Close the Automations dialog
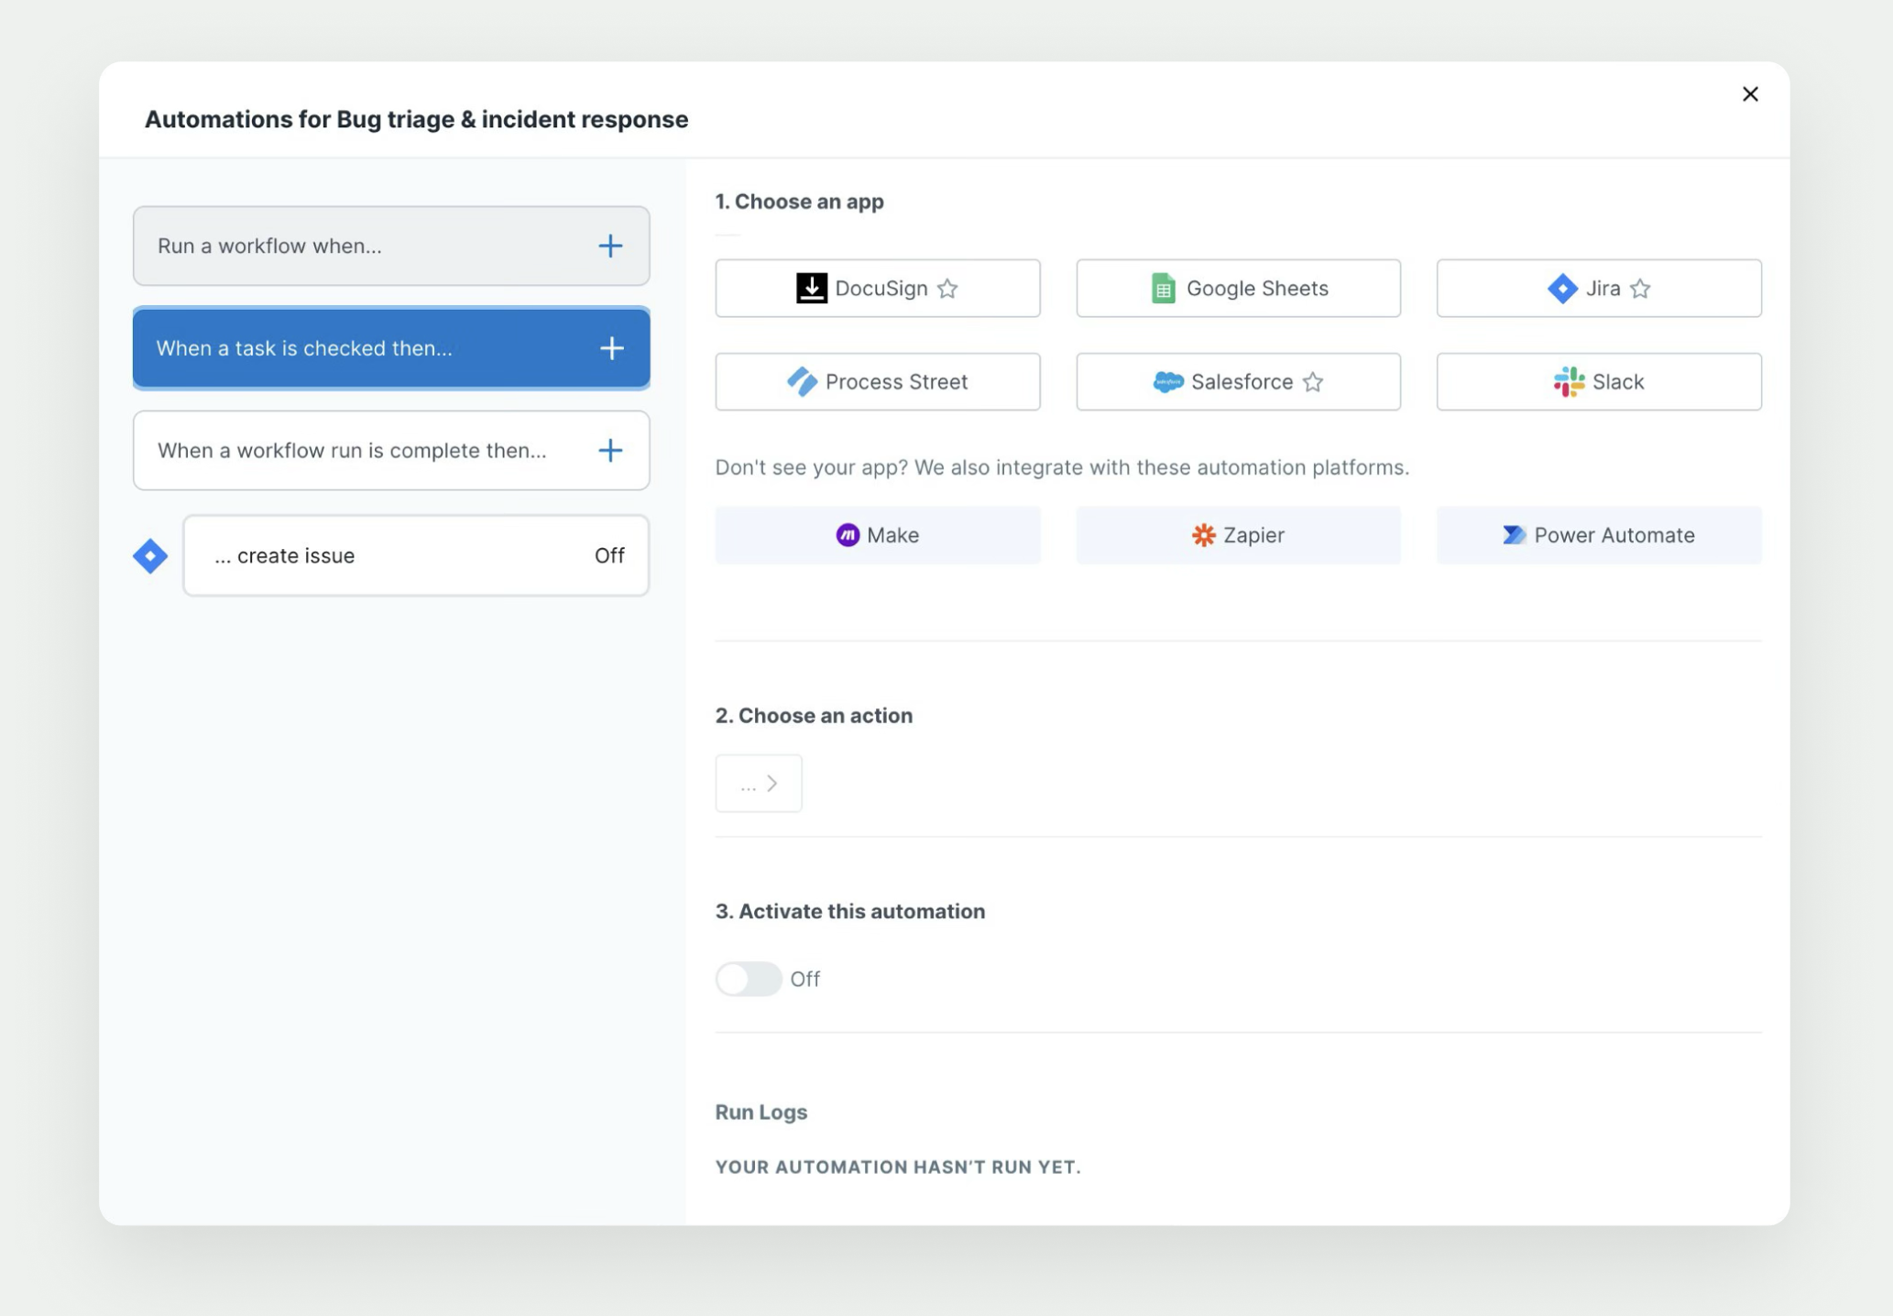The height and width of the screenshot is (1316, 1893). pos(1750,93)
